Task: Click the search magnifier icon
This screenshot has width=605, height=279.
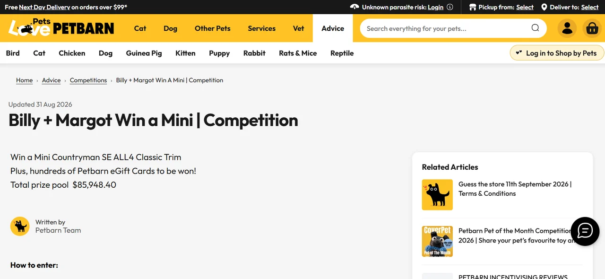Action: (535, 28)
